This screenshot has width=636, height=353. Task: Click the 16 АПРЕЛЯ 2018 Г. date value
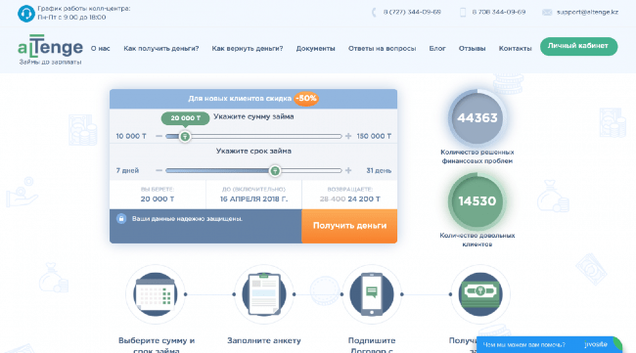pyautogui.click(x=254, y=199)
